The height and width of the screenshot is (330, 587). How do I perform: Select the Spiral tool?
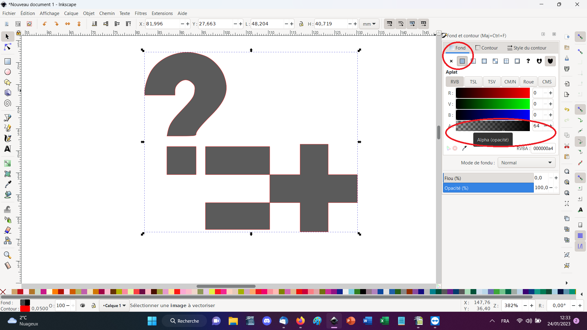(8, 103)
